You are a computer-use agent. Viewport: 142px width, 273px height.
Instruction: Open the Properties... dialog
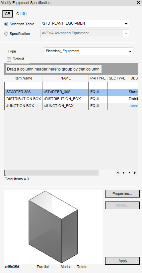(122, 194)
